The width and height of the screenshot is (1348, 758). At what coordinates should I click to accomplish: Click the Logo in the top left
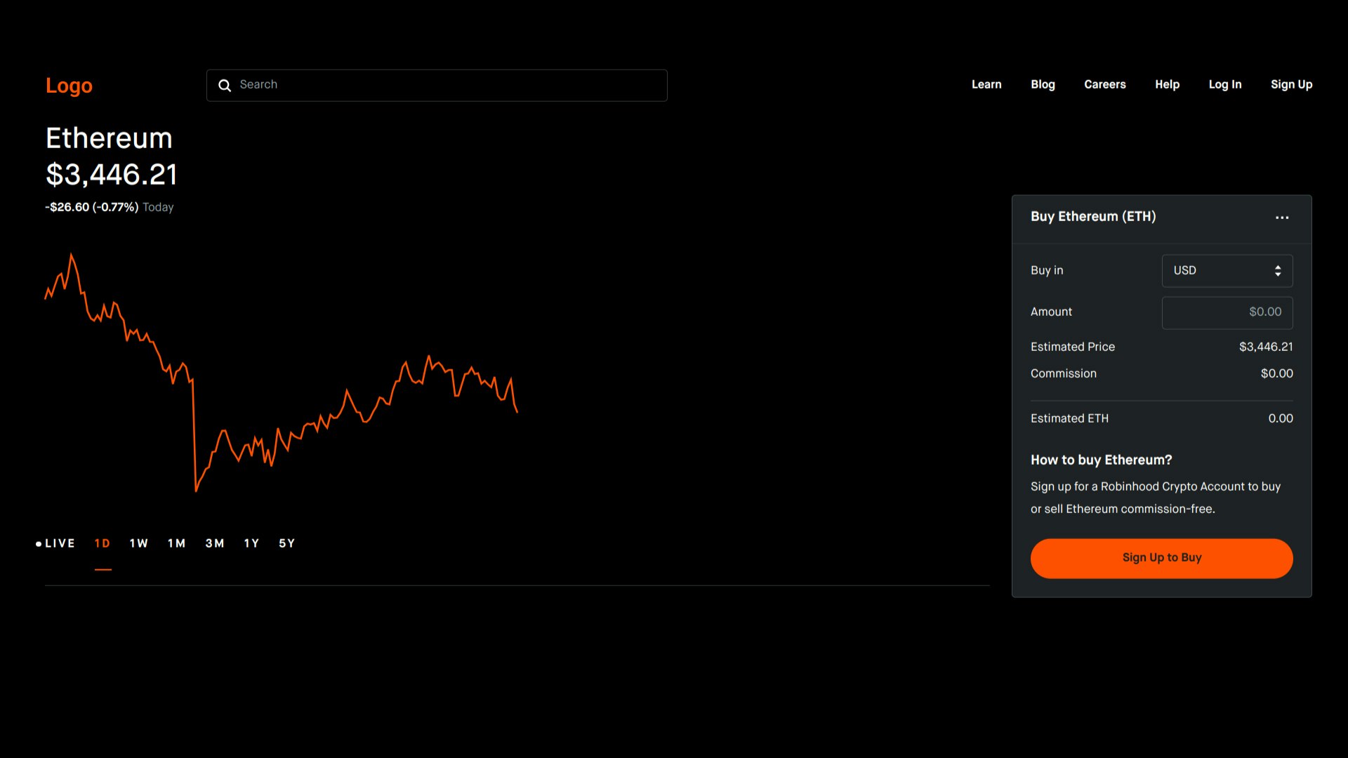[x=69, y=86]
